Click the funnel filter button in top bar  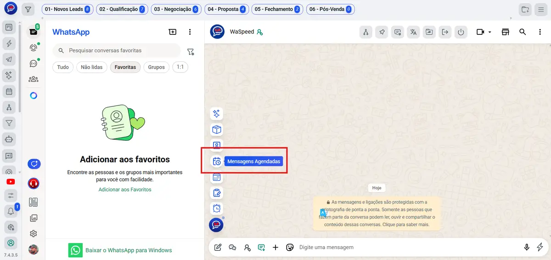coord(28,9)
